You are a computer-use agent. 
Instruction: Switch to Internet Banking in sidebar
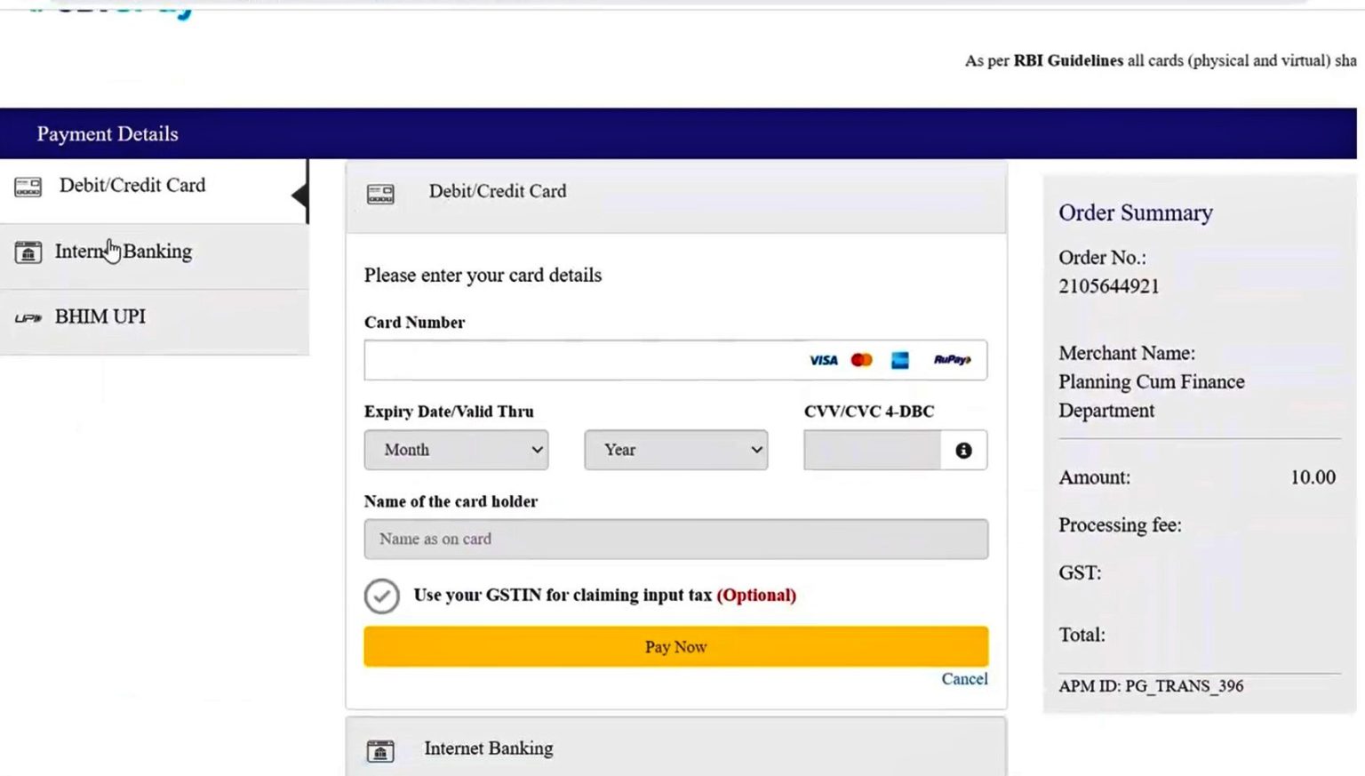point(124,252)
